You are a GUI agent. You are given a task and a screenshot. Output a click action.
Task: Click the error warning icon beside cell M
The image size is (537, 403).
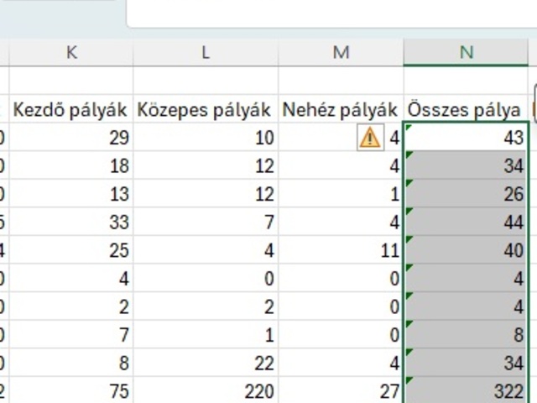click(370, 138)
